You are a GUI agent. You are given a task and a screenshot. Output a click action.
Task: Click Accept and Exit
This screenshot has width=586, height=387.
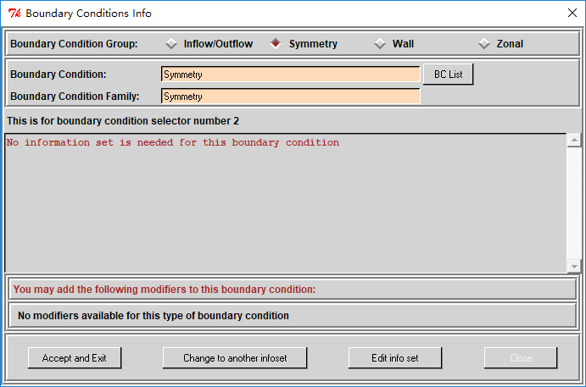75,358
